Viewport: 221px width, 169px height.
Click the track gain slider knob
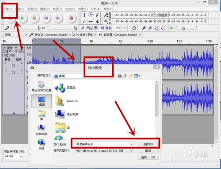13,65
